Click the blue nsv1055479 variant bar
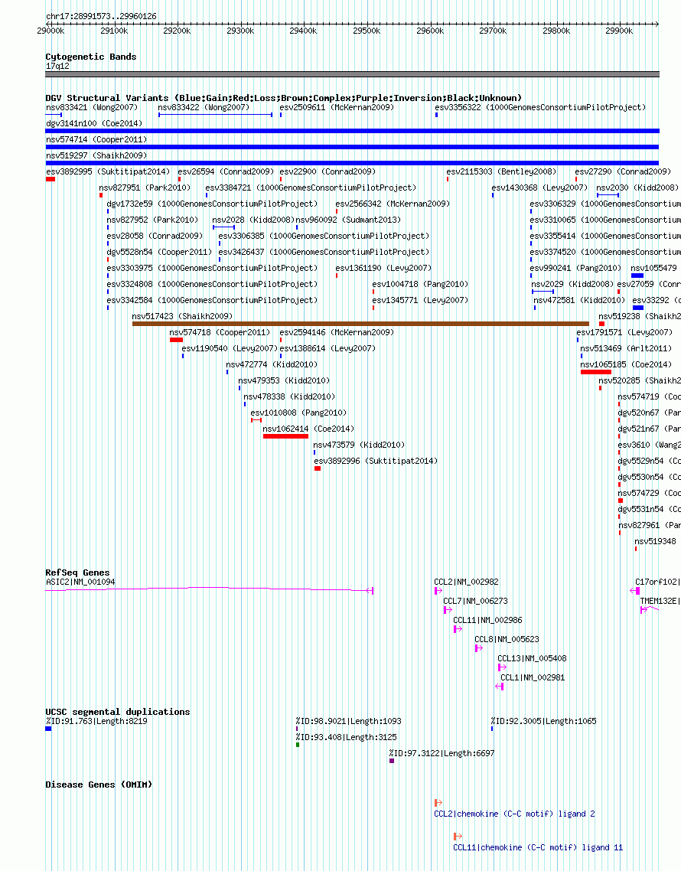The image size is (681, 871). (x=637, y=276)
